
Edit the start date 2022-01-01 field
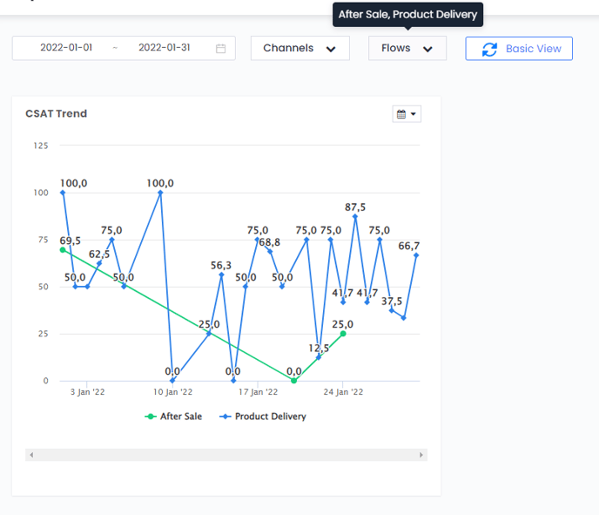click(66, 48)
